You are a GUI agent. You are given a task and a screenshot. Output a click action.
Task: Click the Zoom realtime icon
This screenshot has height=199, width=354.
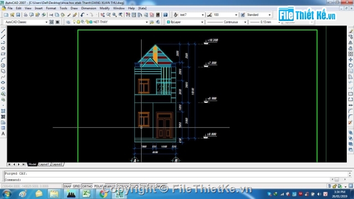[x=108, y=15]
